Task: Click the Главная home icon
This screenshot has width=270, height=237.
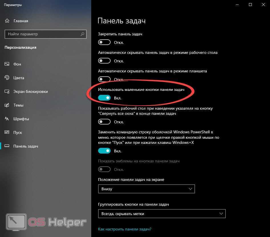Action: tap(7, 21)
